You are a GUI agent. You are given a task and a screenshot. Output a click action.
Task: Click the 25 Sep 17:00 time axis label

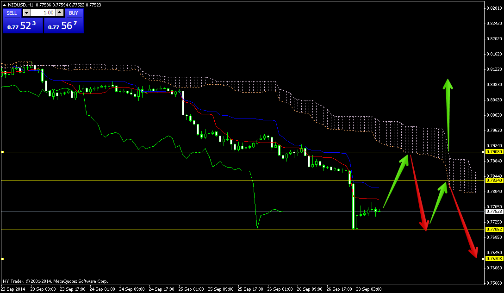click(x=250, y=289)
